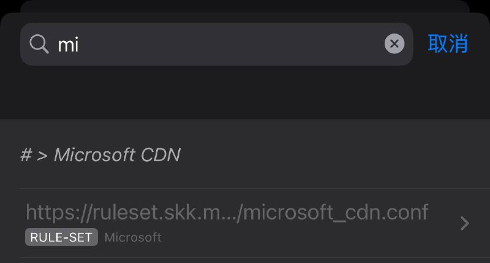The height and width of the screenshot is (263, 490).
Task: Open the microsoft_cdn.conf rule chevron
Action: click(x=465, y=223)
